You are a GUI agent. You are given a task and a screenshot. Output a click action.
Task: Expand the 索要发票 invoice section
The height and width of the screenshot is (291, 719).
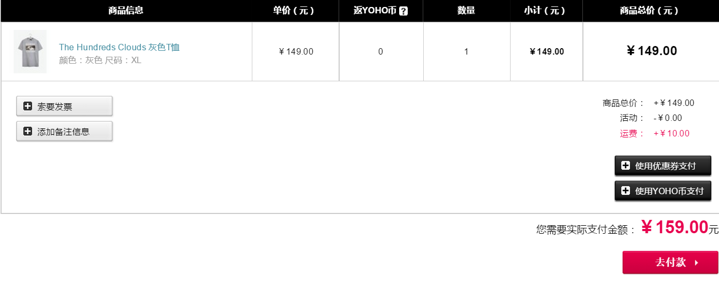click(64, 106)
